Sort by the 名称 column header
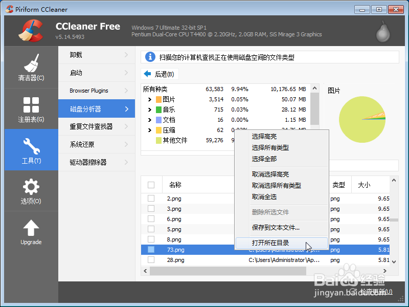The width and height of the screenshot is (409, 307). pyautogui.click(x=175, y=185)
